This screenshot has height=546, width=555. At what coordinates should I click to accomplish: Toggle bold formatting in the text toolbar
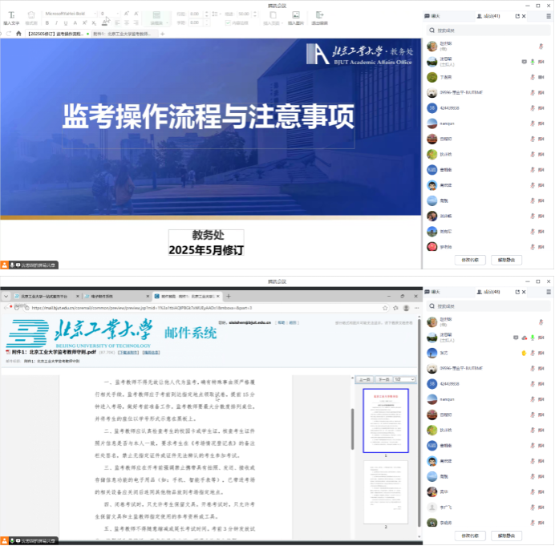pyautogui.click(x=47, y=23)
